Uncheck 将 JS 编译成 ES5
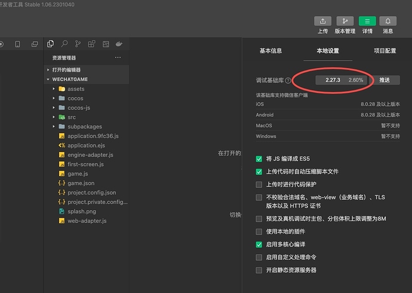This screenshot has width=412, height=293. point(259,159)
